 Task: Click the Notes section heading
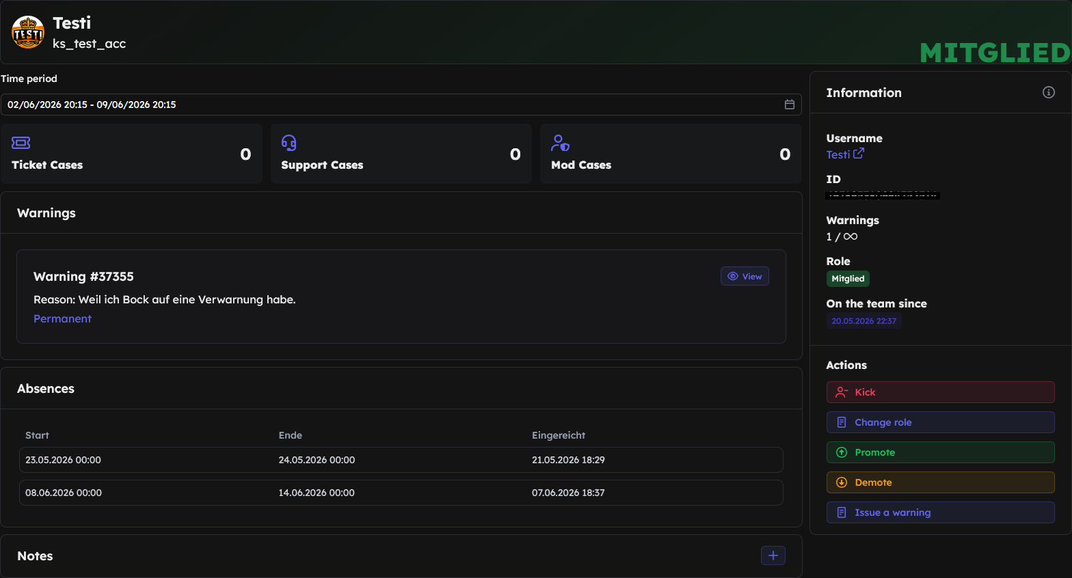(x=35, y=556)
